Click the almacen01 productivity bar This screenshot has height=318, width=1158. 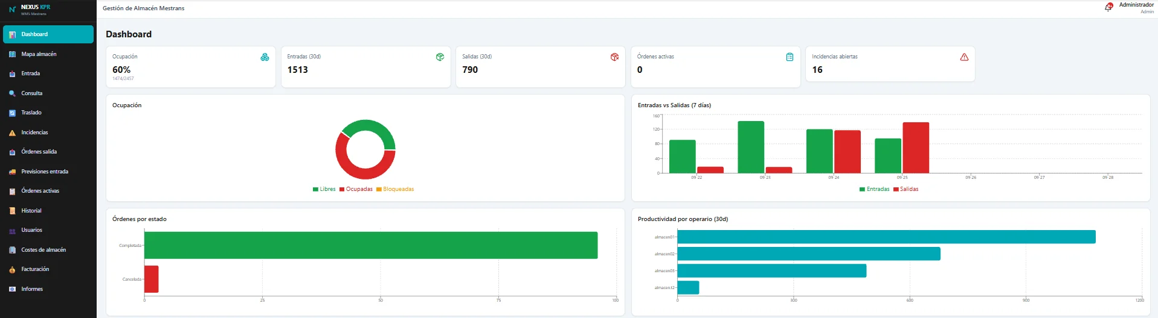(x=886, y=237)
